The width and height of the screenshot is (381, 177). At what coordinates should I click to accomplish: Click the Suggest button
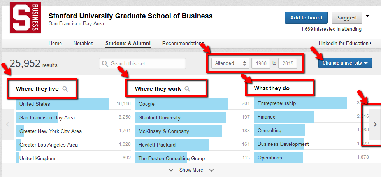[x=347, y=18]
